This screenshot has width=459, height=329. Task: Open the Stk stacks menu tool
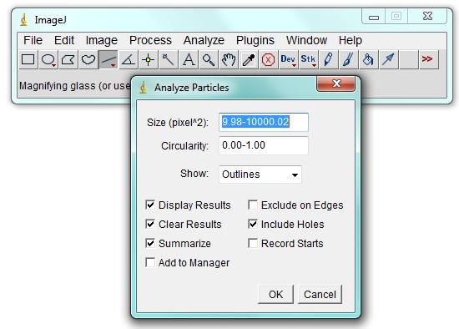click(308, 59)
